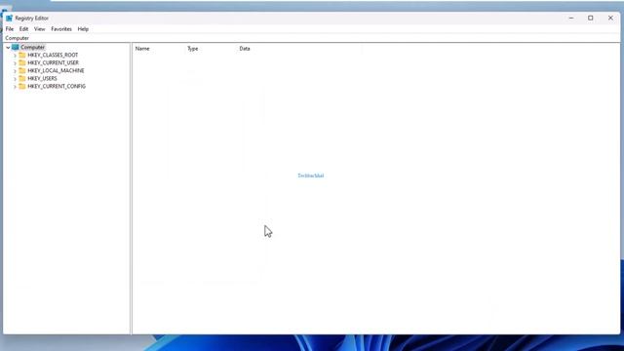Image resolution: width=624 pixels, height=351 pixels.
Task: Expand HKEY_USERS key
Action: click(16, 79)
